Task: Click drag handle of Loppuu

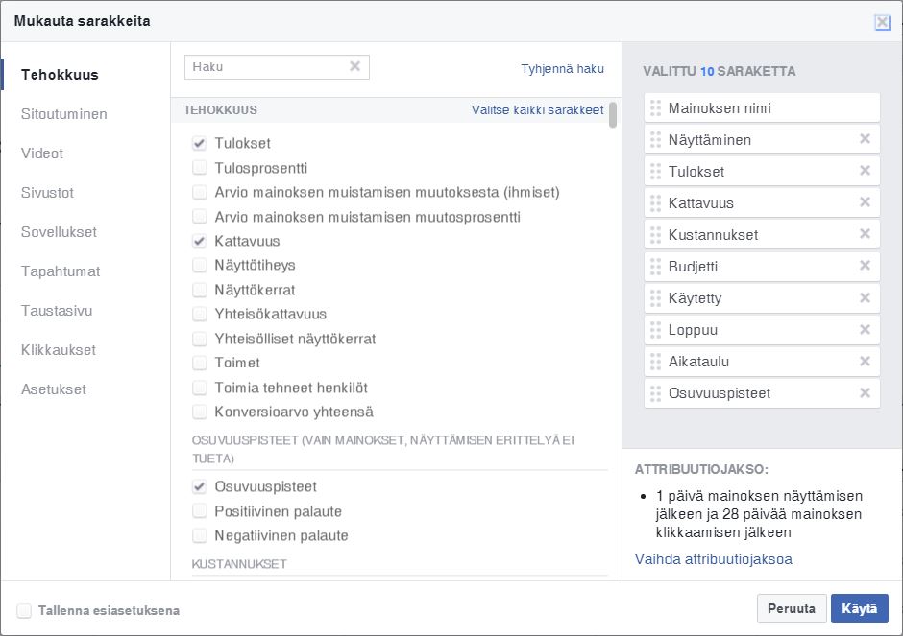Action: point(655,330)
